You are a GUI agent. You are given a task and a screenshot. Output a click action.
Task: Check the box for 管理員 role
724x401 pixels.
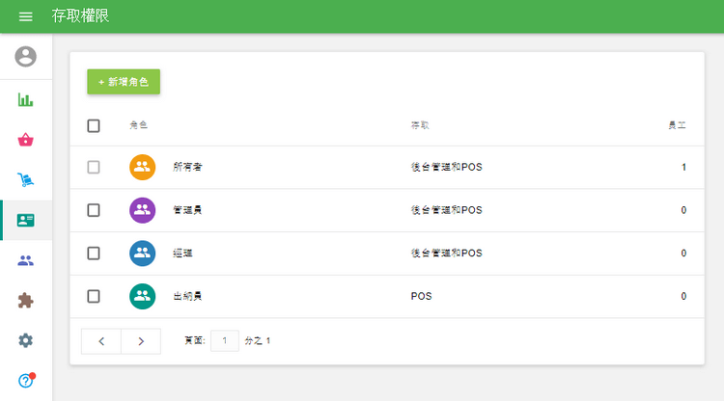94,210
